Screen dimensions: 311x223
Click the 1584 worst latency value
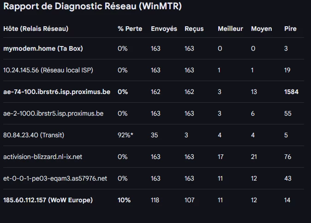click(292, 92)
